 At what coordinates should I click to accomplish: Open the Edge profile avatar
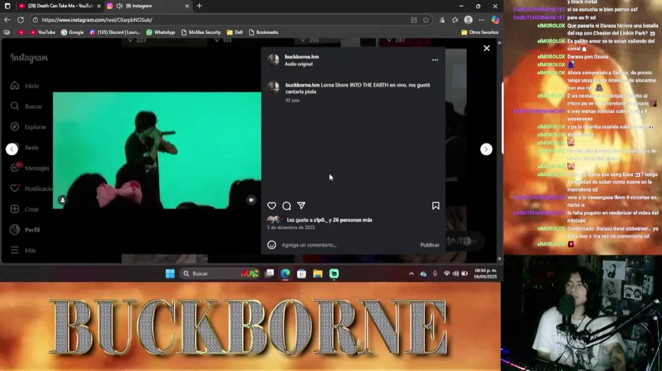pos(468,20)
